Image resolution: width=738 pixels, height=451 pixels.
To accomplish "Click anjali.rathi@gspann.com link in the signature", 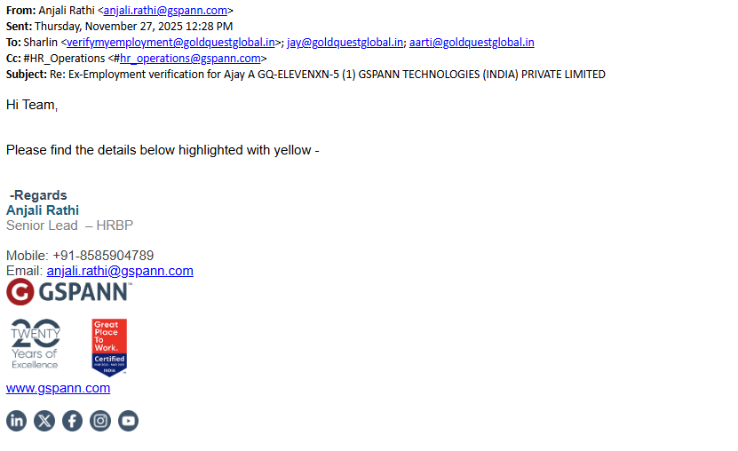I will pyautogui.click(x=120, y=271).
